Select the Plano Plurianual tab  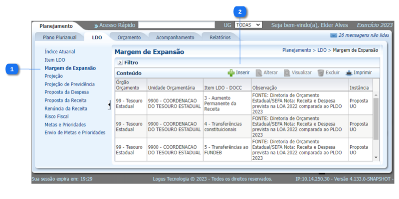pos(59,37)
